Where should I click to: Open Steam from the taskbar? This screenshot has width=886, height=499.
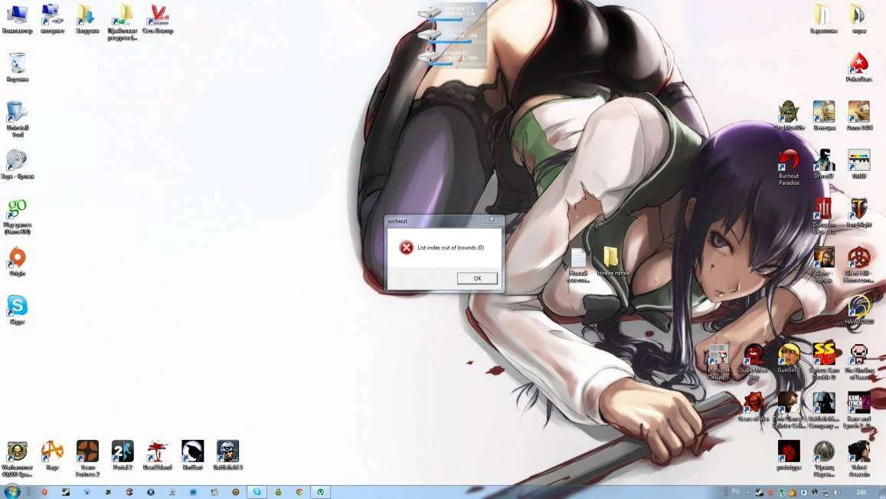point(66,492)
